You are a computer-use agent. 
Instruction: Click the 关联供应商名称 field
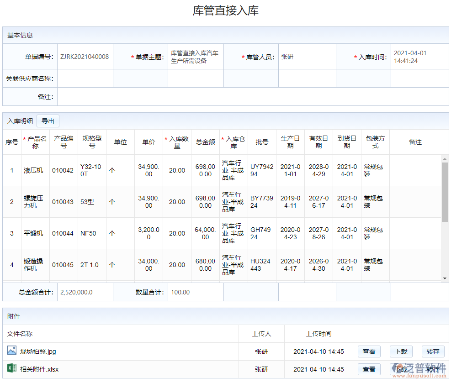(85, 79)
